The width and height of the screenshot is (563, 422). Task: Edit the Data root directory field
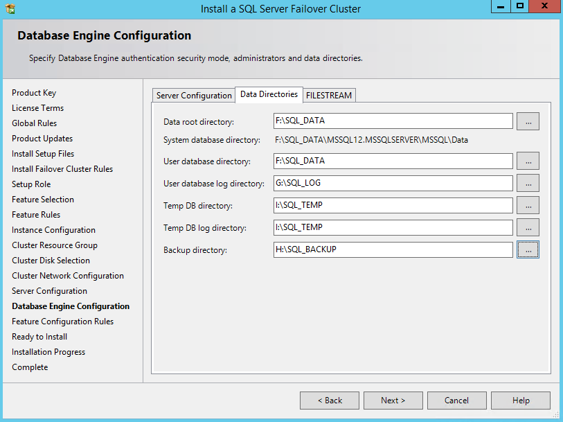393,121
